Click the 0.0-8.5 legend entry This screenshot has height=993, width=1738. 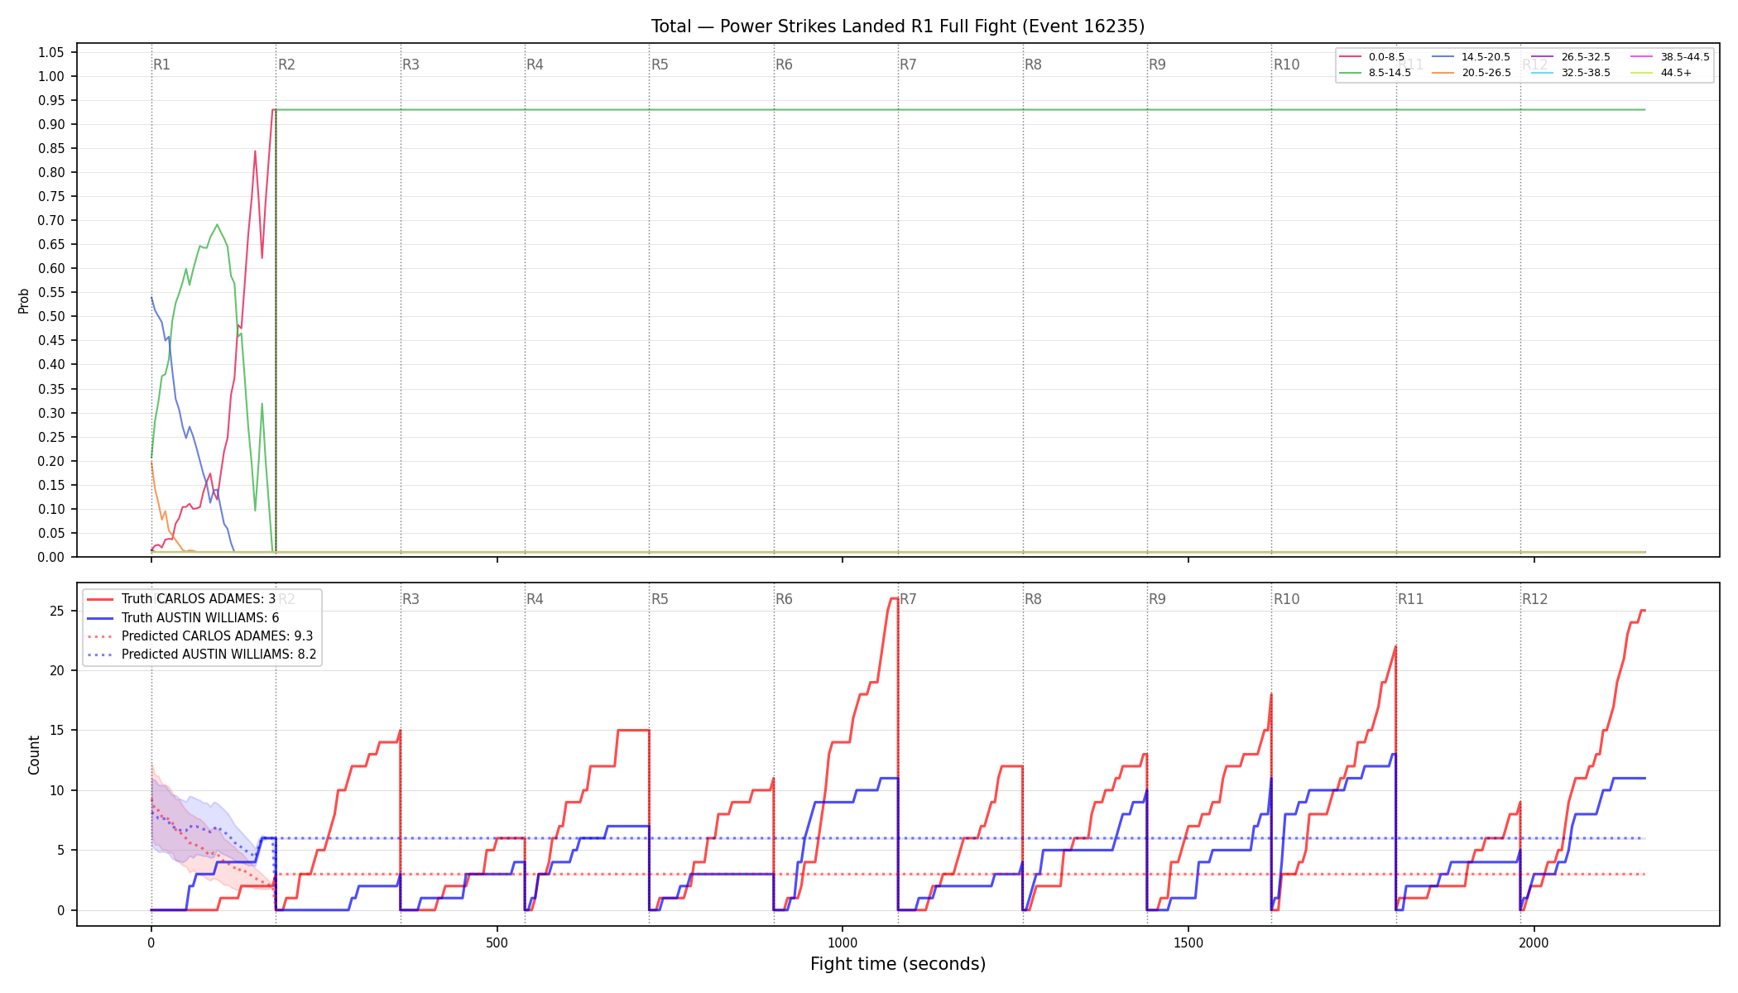pos(1372,57)
